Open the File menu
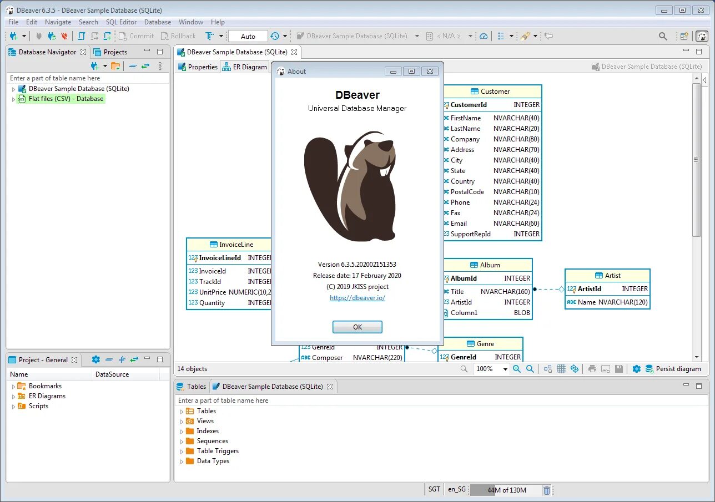 tap(13, 22)
